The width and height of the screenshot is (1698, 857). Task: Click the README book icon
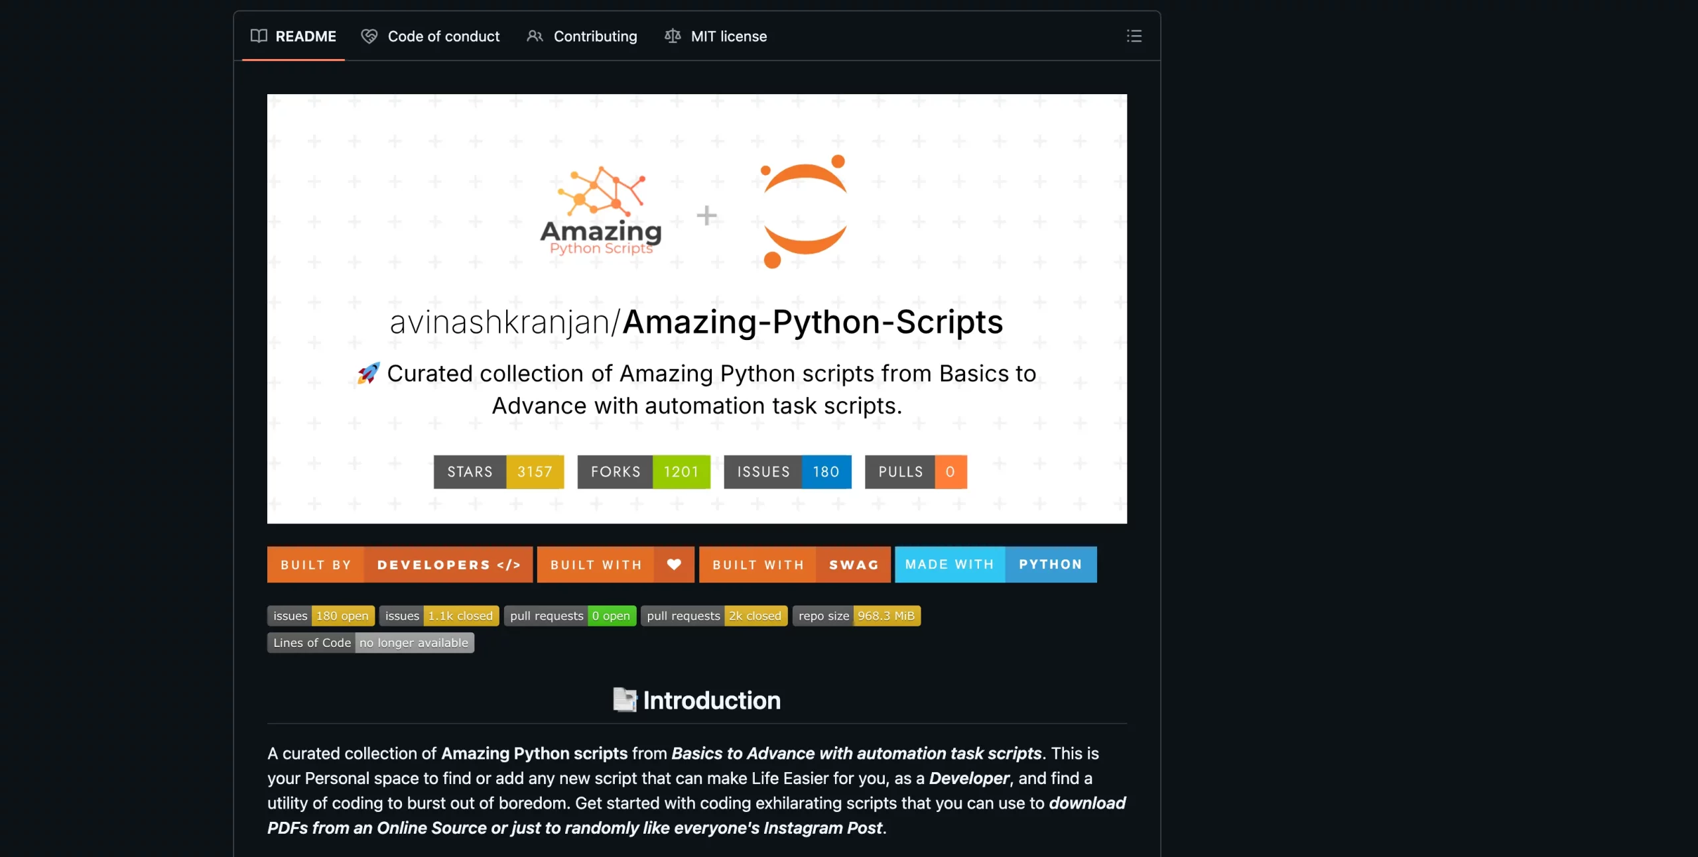tap(259, 36)
